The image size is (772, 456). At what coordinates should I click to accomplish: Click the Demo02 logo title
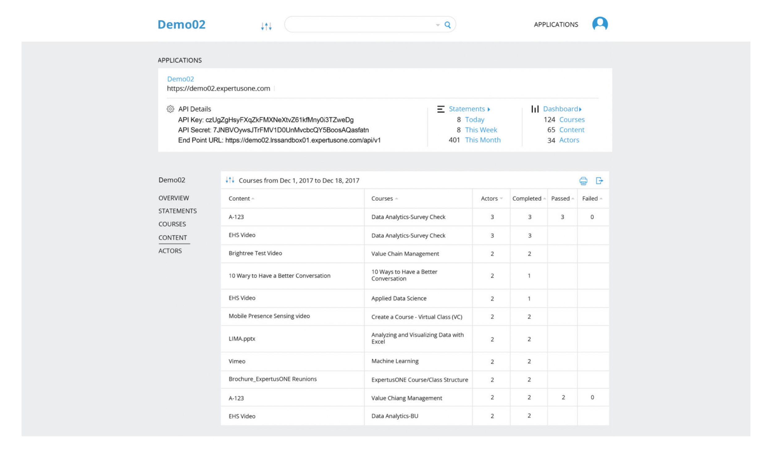[x=182, y=24]
